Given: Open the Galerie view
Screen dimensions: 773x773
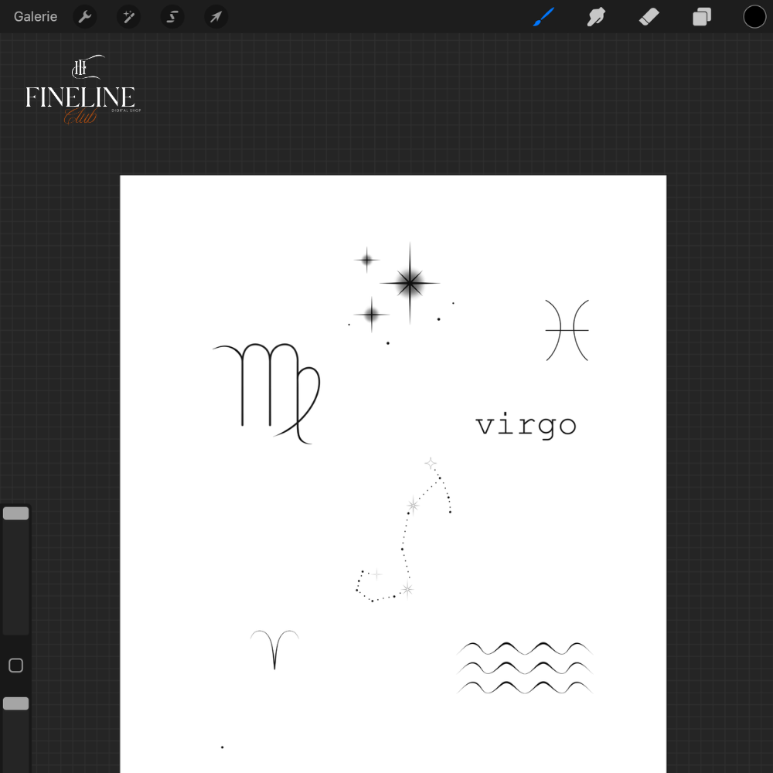Looking at the screenshot, I should [x=36, y=16].
